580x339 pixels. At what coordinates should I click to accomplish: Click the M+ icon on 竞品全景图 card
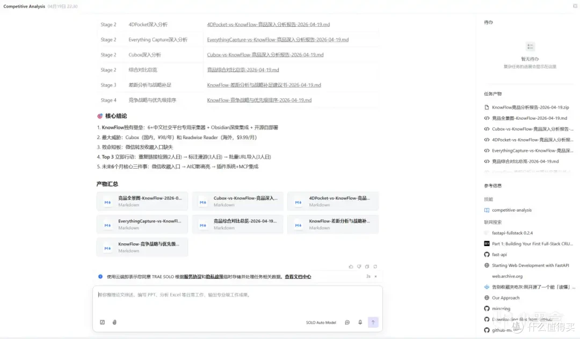[107, 203]
